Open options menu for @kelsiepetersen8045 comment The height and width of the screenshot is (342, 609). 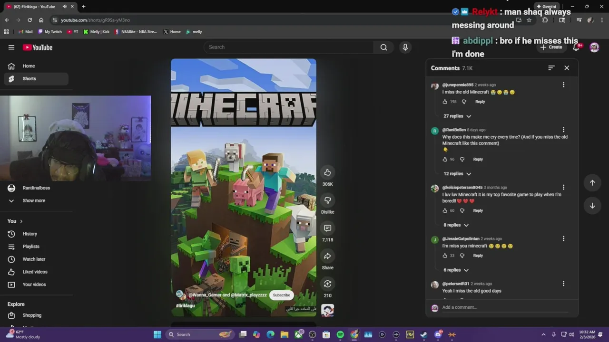click(x=563, y=187)
